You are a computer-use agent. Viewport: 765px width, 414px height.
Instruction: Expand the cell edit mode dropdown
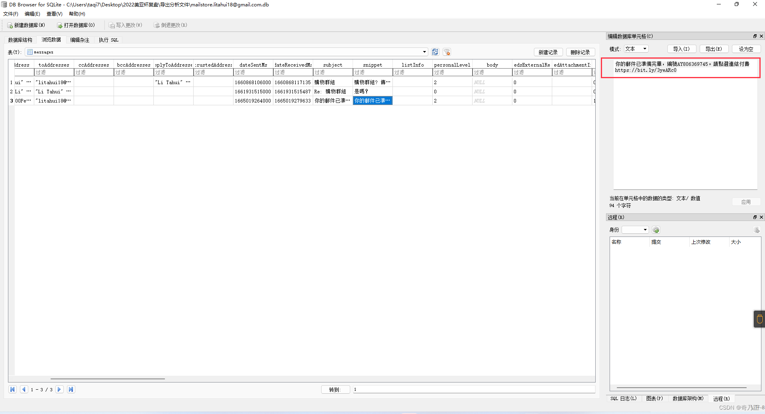pyautogui.click(x=636, y=49)
